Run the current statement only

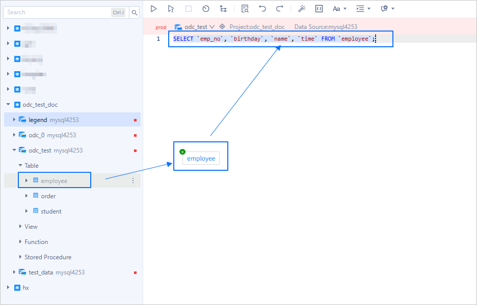171,8
